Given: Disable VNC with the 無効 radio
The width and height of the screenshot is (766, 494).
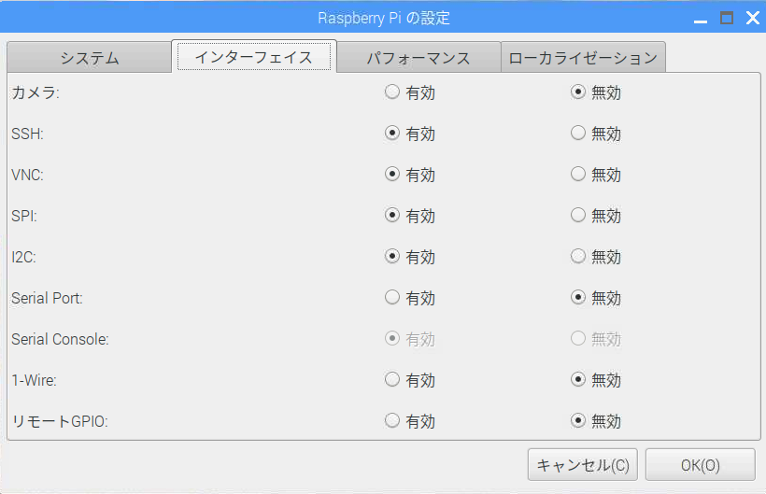Looking at the screenshot, I should (578, 174).
